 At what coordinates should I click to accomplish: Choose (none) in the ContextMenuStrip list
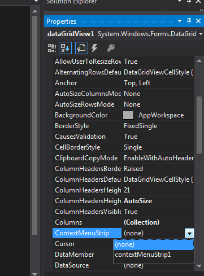[x=153, y=244]
